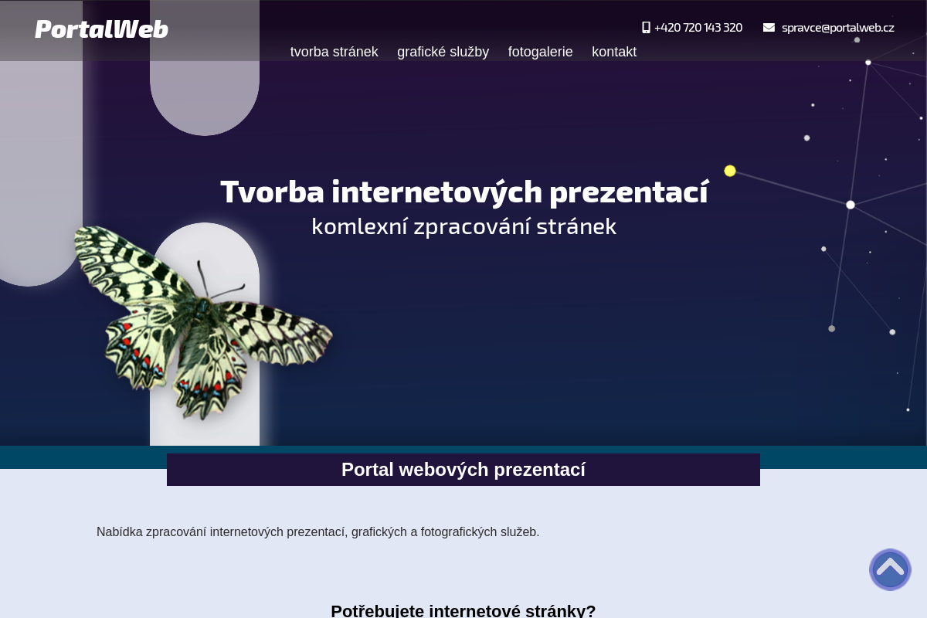Click the Portal webových prezentací banner

click(463, 470)
